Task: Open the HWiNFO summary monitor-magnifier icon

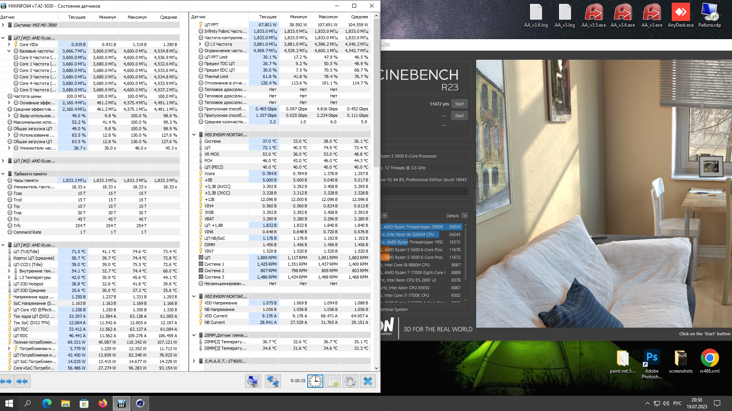Action: click(253, 381)
